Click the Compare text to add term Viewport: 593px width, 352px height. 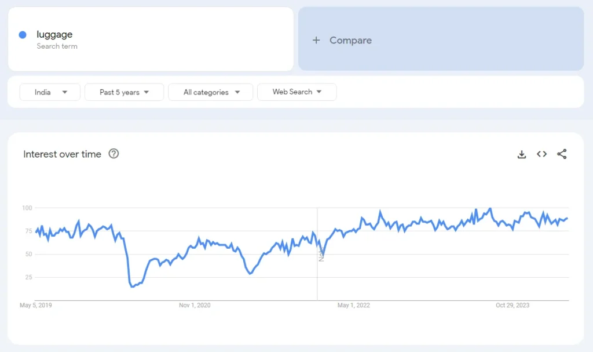[350, 41]
